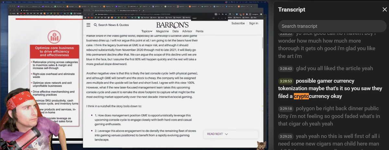Bookmark Barron's page with star icon

[x=226, y=15]
